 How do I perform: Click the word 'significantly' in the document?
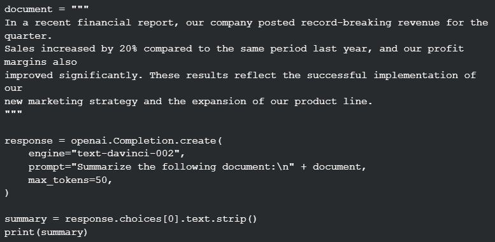(98, 76)
